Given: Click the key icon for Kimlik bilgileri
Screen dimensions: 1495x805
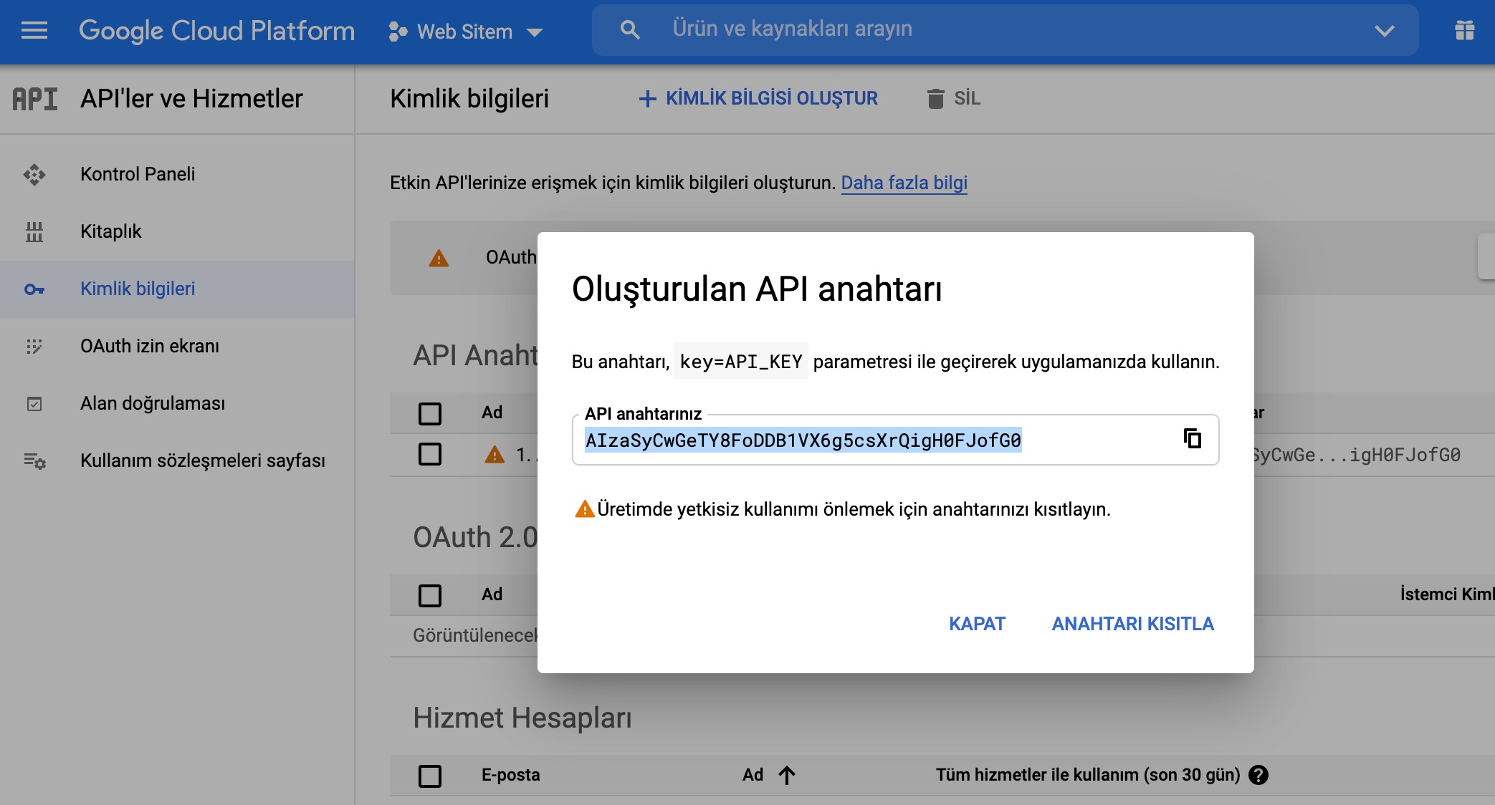Looking at the screenshot, I should click(34, 289).
